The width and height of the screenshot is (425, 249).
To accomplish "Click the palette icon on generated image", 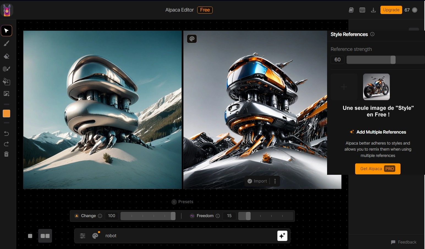I will click(x=192, y=39).
